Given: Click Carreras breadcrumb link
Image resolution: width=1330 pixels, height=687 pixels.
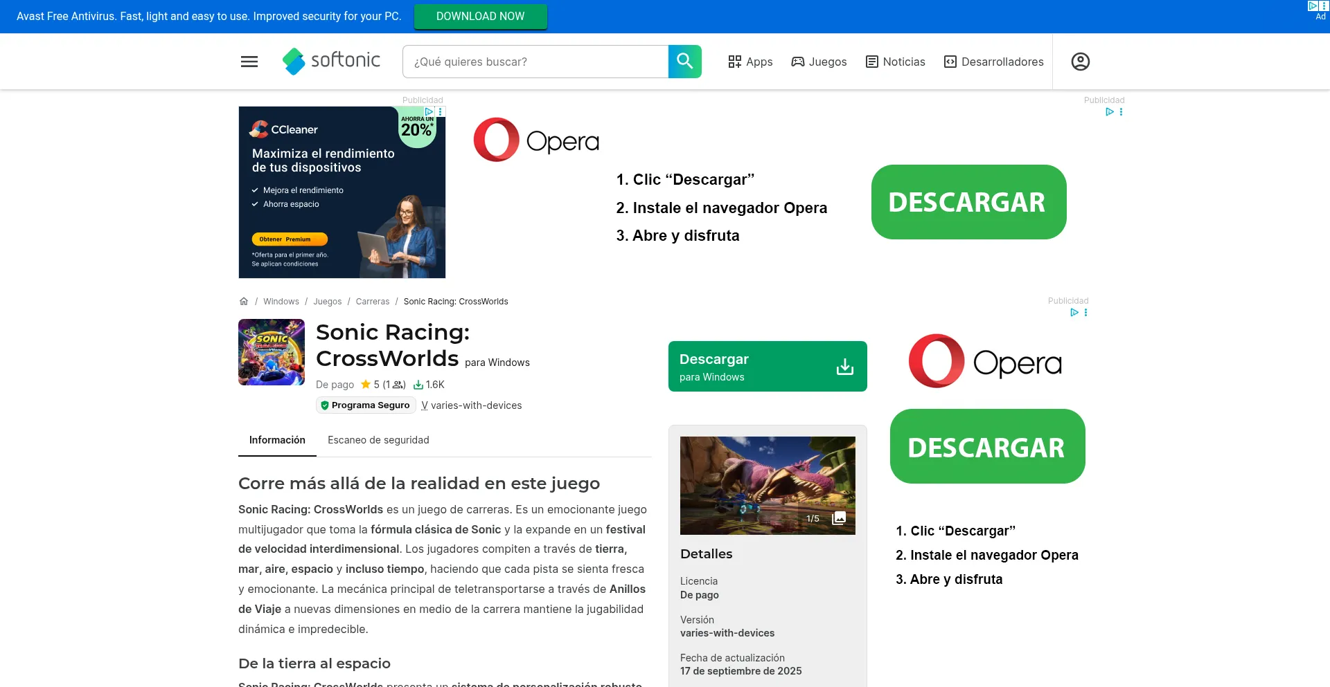Looking at the screenshot, I should click(x=373, y=302).
